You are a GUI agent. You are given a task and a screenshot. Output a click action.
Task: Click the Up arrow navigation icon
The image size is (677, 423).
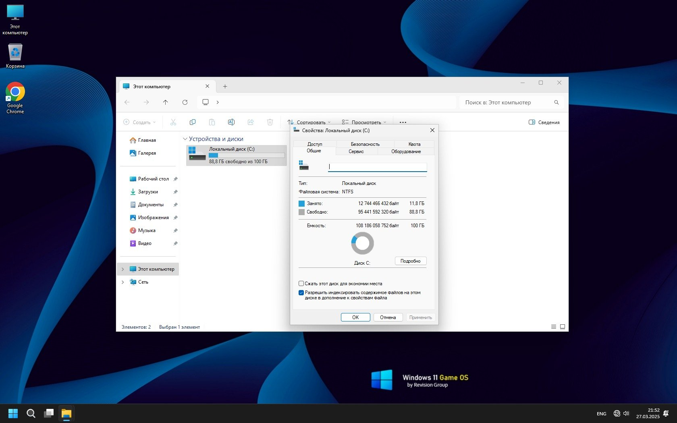point(165,102)
